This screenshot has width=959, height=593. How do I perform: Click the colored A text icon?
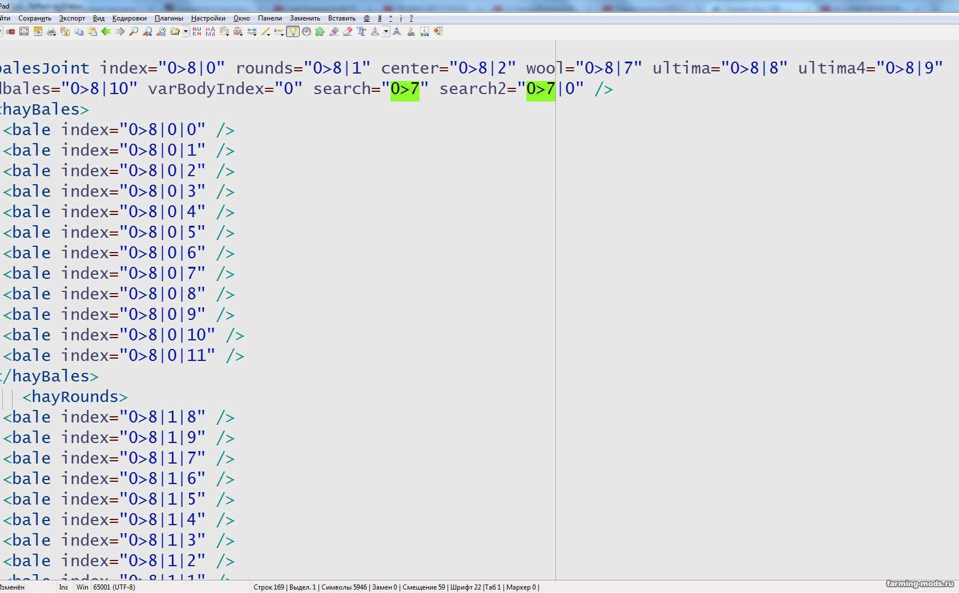point(375,31)
